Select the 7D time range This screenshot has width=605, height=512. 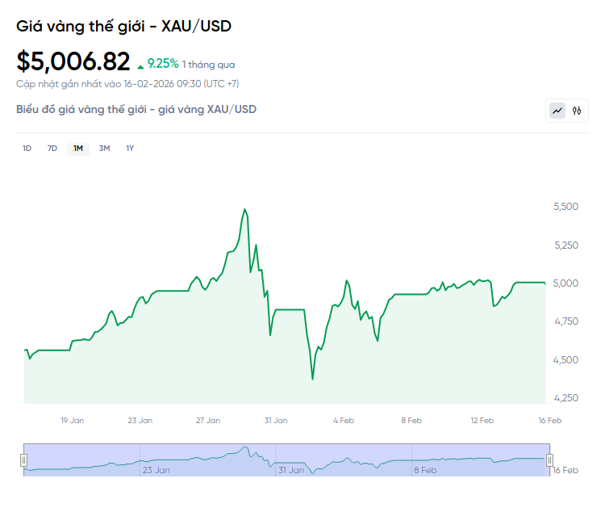pyautogui.click(x=52, y=148)
